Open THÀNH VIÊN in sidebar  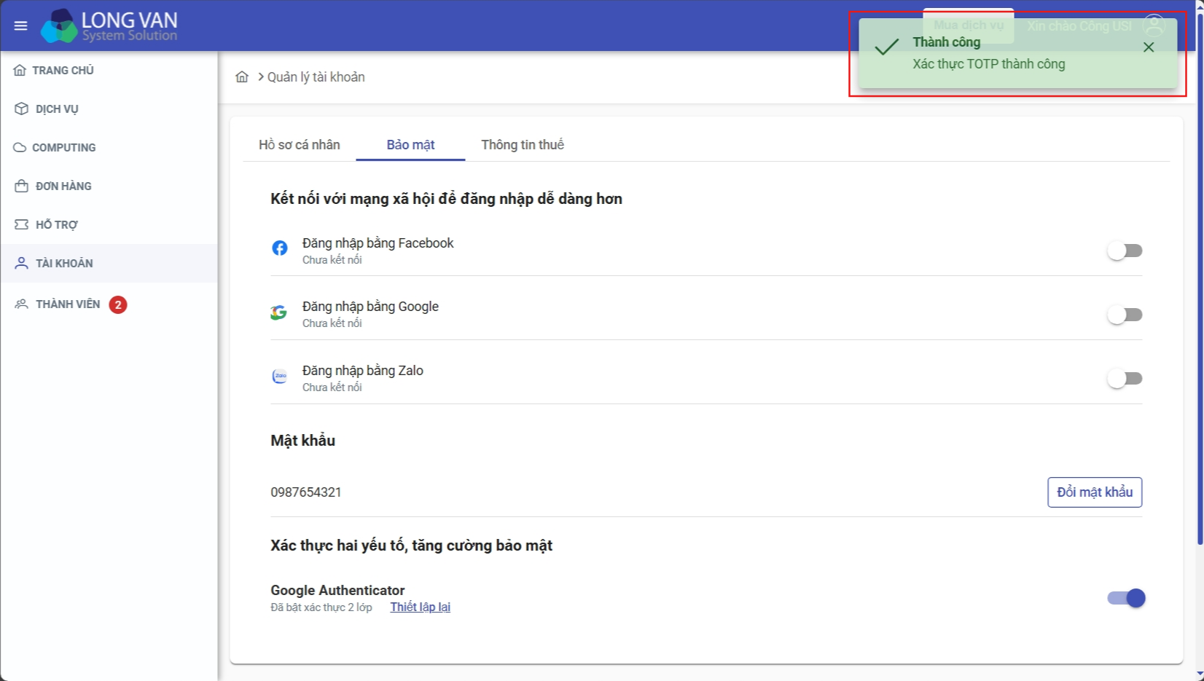point(109,304)
